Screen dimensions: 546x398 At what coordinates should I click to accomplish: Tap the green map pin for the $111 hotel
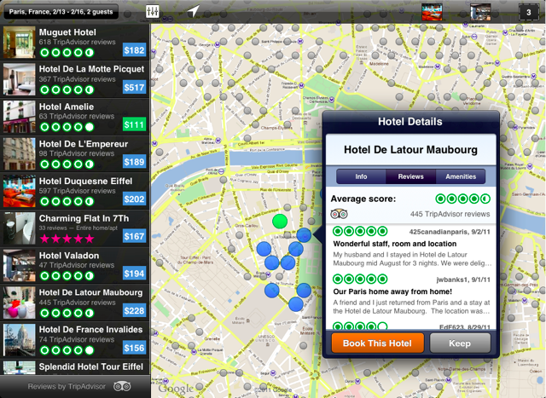click(280, 222)
